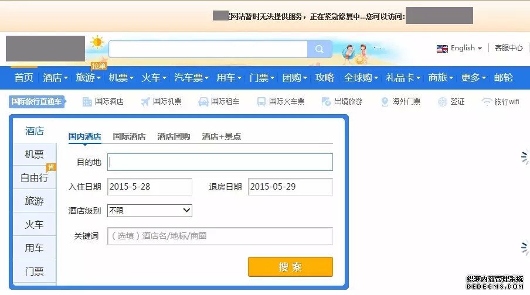Click the 目的地 input field
Screen dimensions: 530x295
coord(220,162)
